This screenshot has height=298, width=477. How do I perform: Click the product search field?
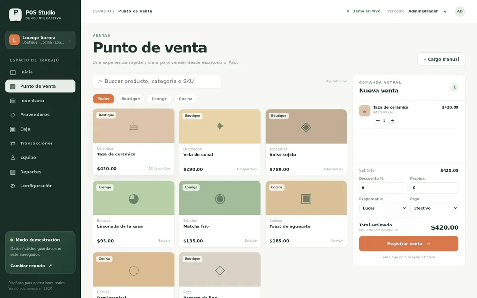(x=157, y=82)
